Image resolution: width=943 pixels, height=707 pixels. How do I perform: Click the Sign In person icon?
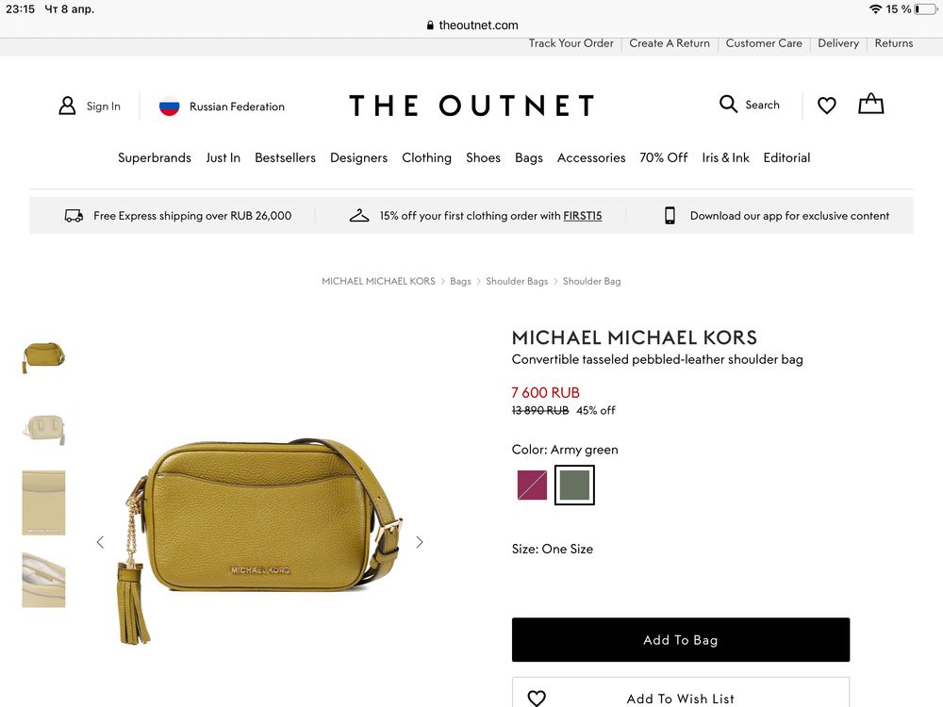pyautogui.click(x=67, y=106)
